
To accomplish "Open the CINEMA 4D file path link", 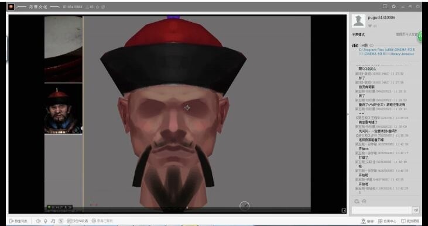I will (386, 52).
